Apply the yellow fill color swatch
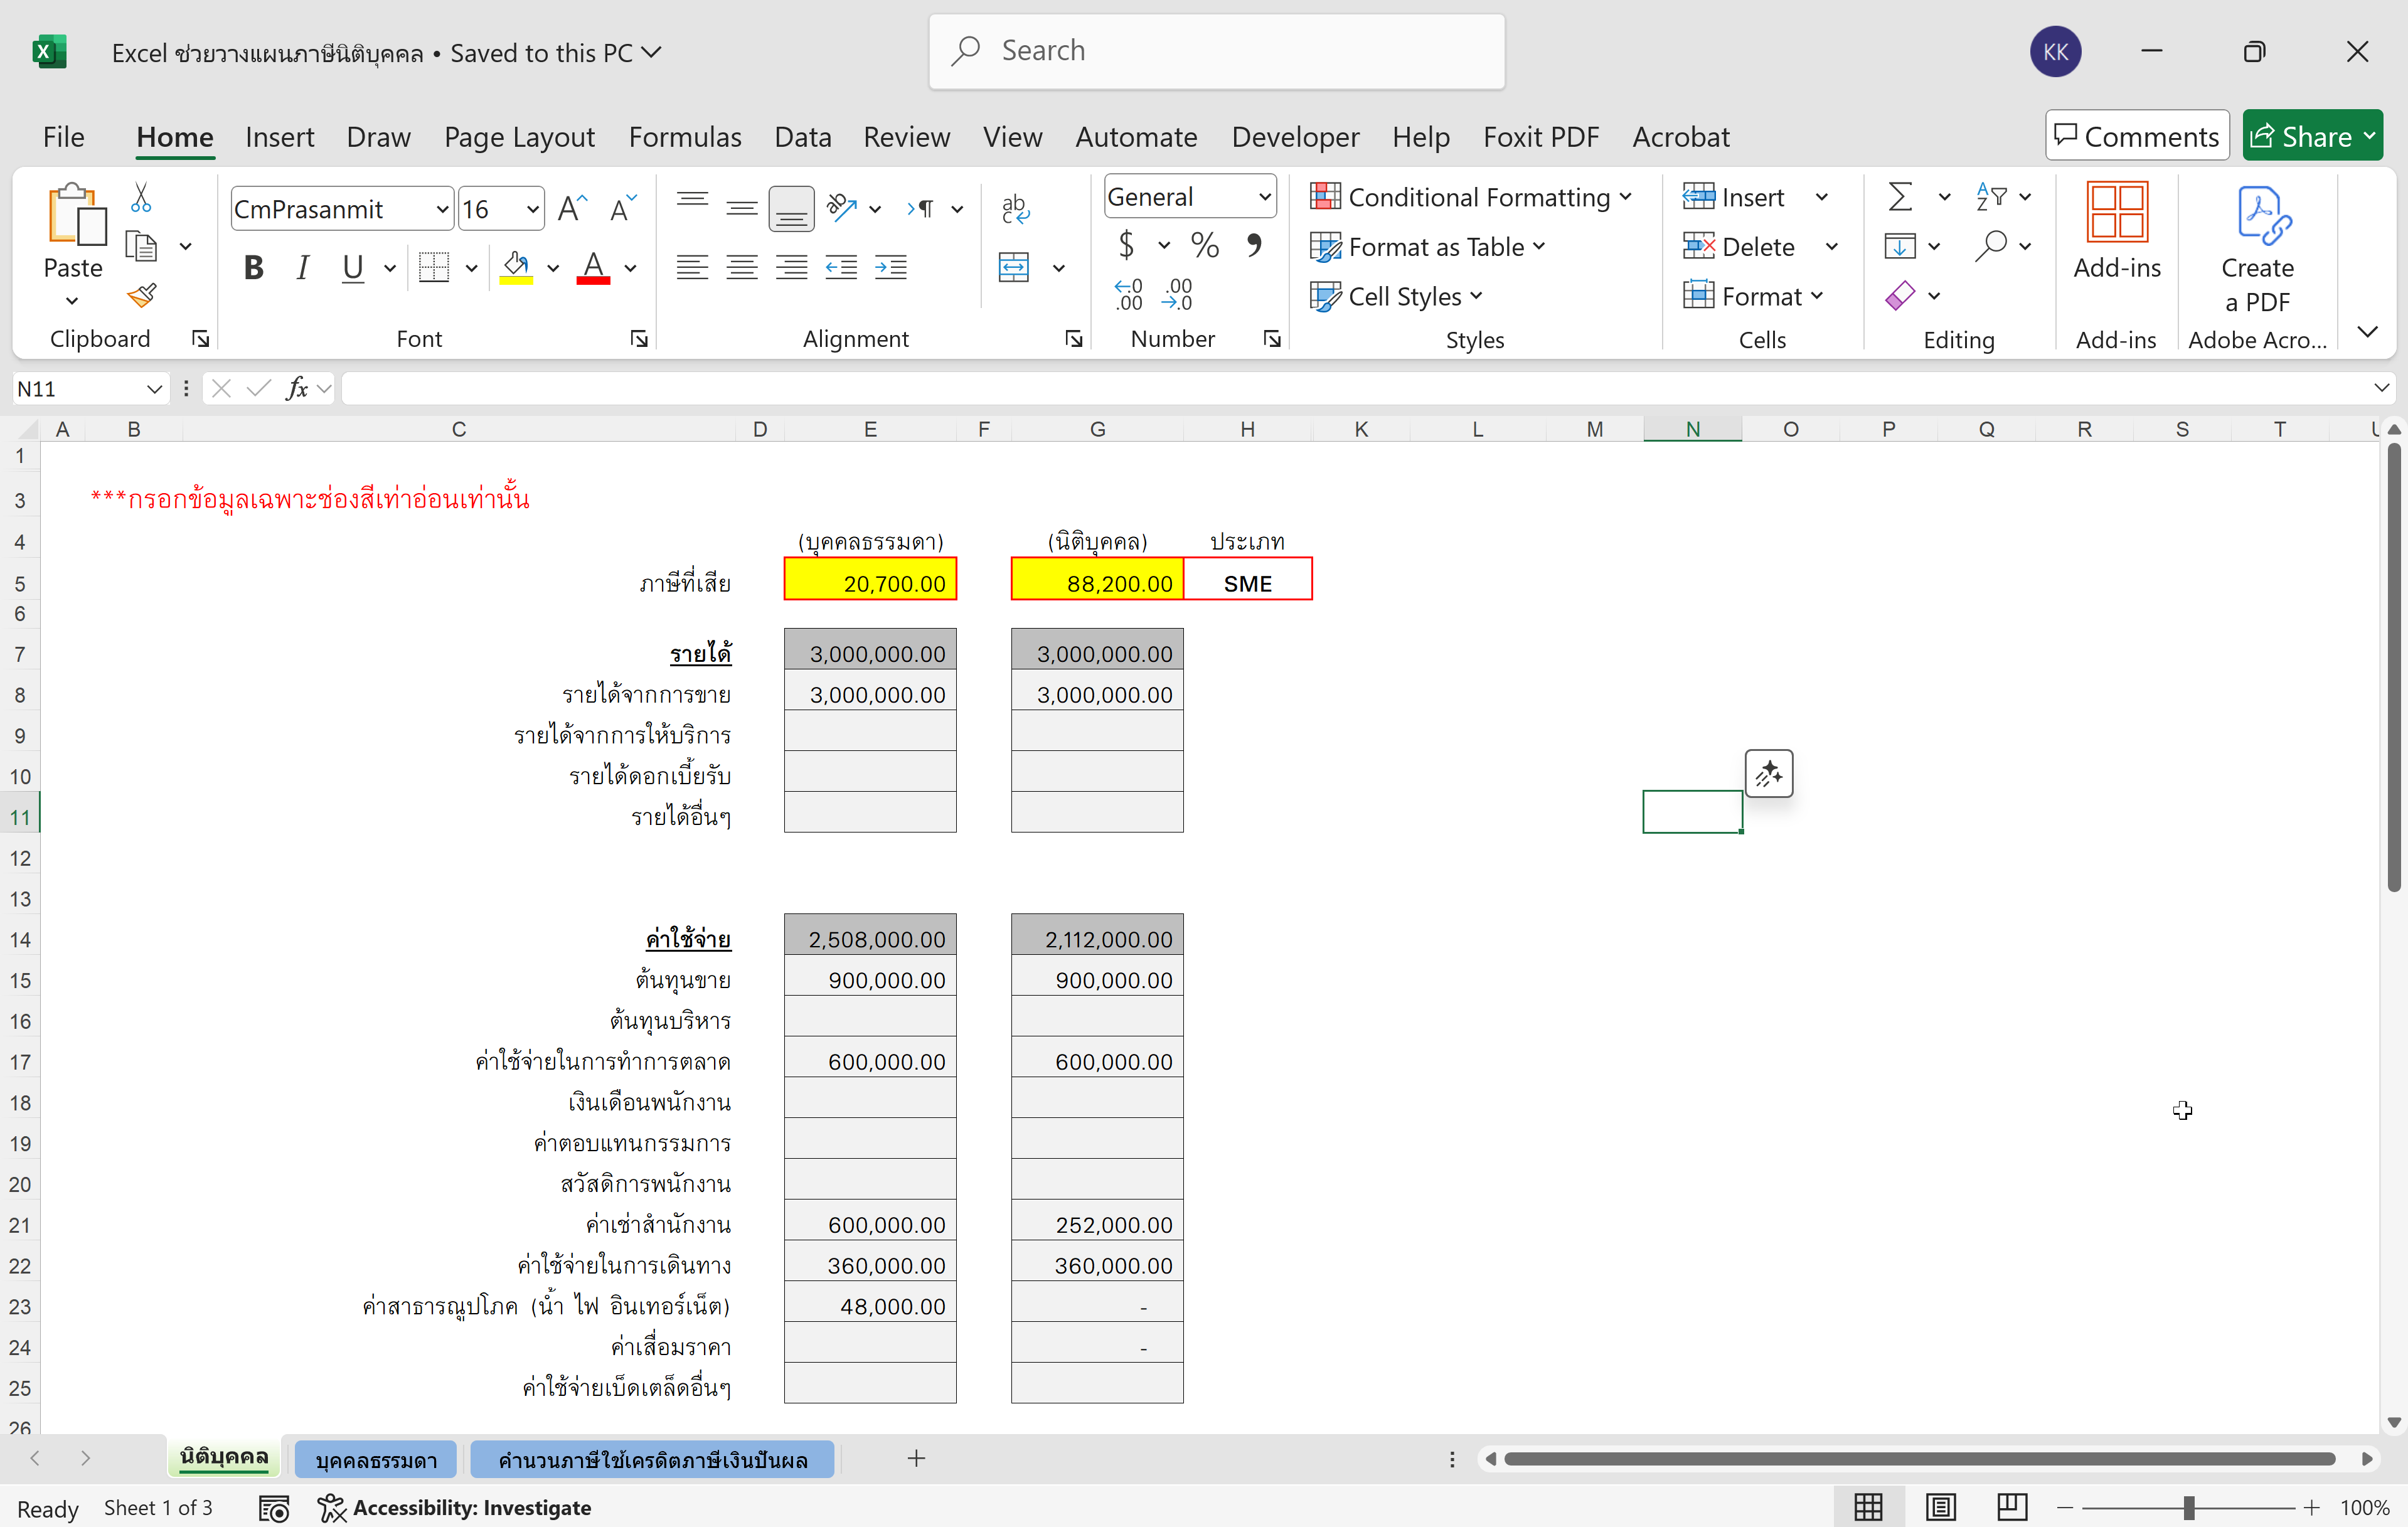The image size is (2408, 1527). pyautogui.click(x=516, y=267)
